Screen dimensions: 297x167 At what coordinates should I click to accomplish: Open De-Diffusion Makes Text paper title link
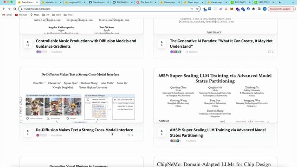click(x=84, y=130)
